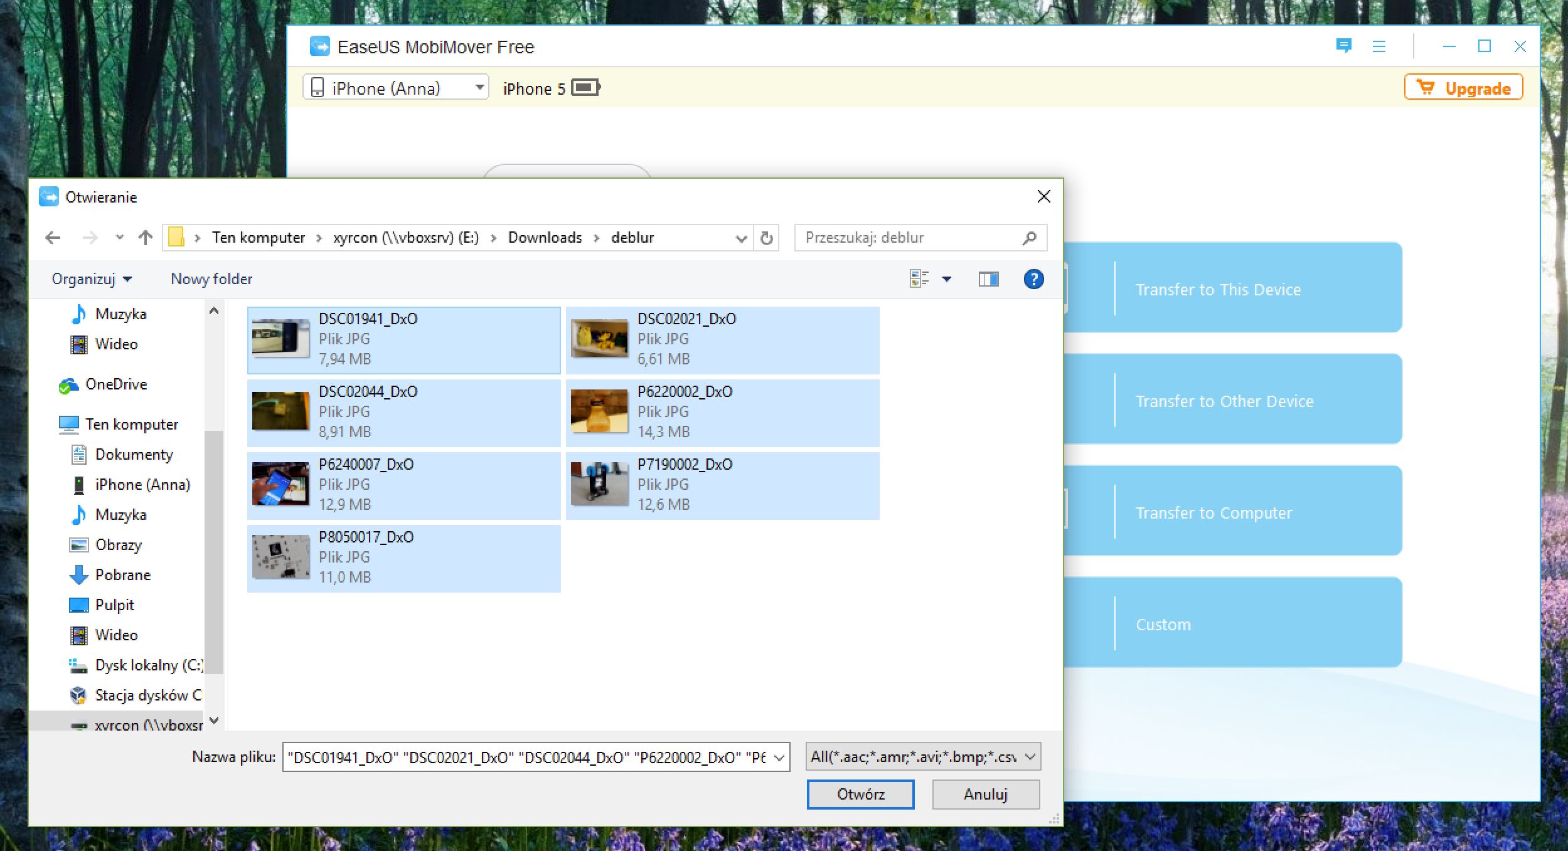Open the file dialog help icon
This screenshot has height=851, width=1568.
[x=1033, y=279]
